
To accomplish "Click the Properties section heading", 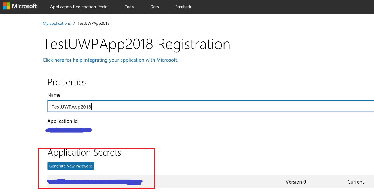I will [67, 82].
